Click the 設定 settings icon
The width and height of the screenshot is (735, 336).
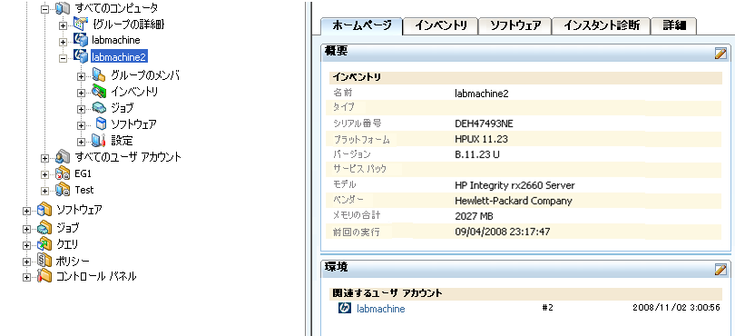(99, 140)
